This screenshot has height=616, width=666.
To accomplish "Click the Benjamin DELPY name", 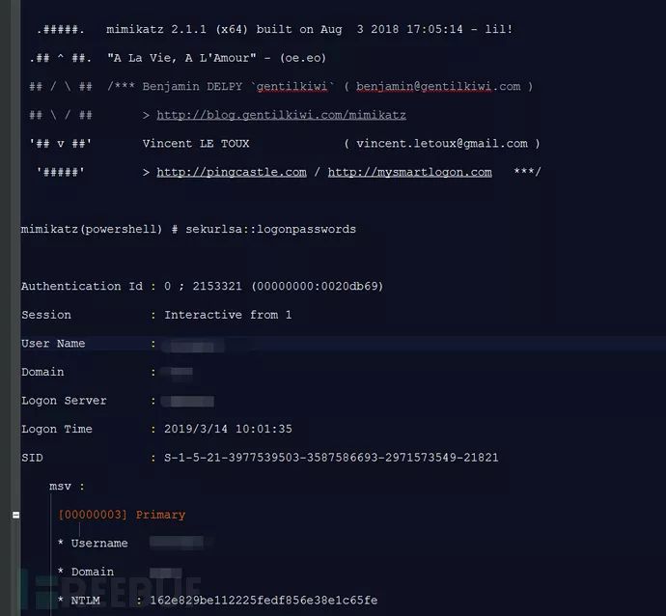I will click(192, 87).
